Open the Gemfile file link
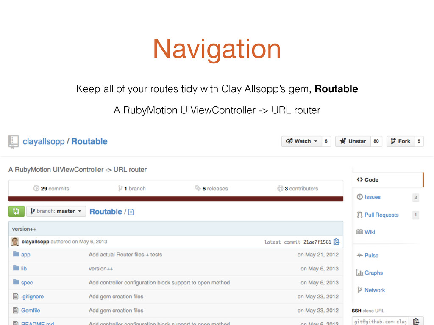 click(x=31, y=310)
